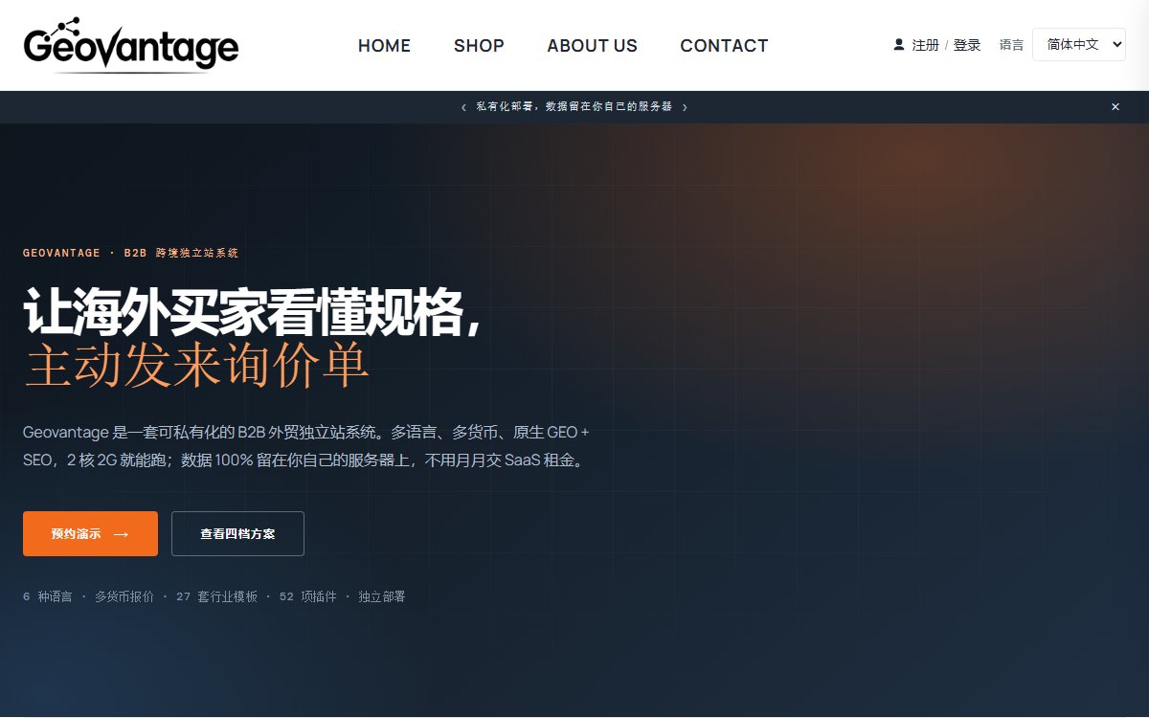Open the SHOP menu item
This screenshot has width=1149, height=718.
pos(479,46)
